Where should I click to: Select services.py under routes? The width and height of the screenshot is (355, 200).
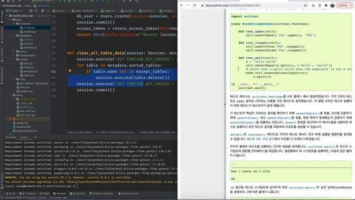click(29, 72)
